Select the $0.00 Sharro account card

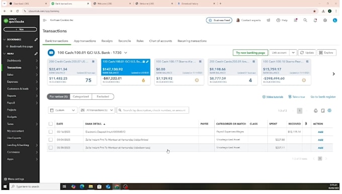[179, 72]
